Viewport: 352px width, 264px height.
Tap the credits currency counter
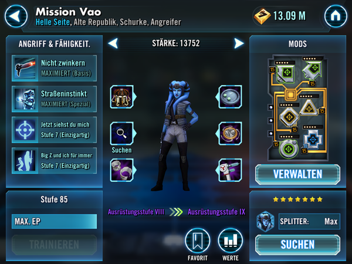coord(280,16)
